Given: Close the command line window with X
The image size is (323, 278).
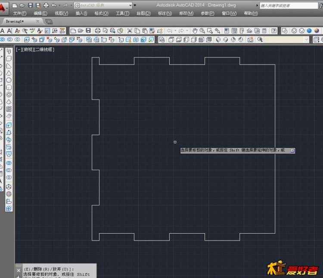Looking at the screenshot, I should coord(19,271).
